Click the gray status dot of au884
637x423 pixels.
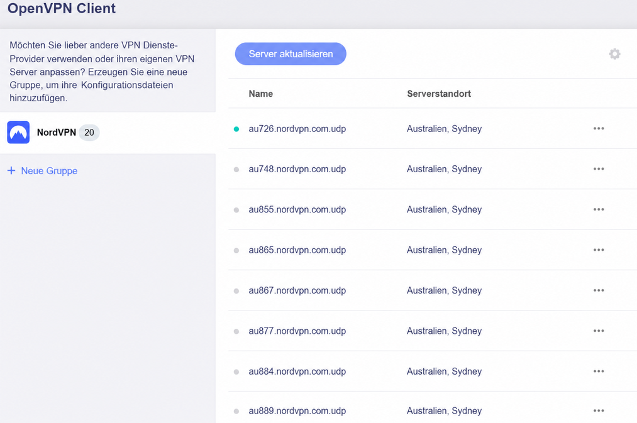[236, 372]
